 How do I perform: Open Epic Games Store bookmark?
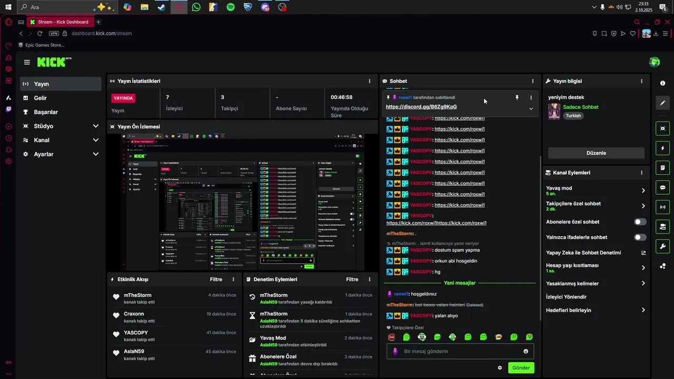(x=42, y=45)
